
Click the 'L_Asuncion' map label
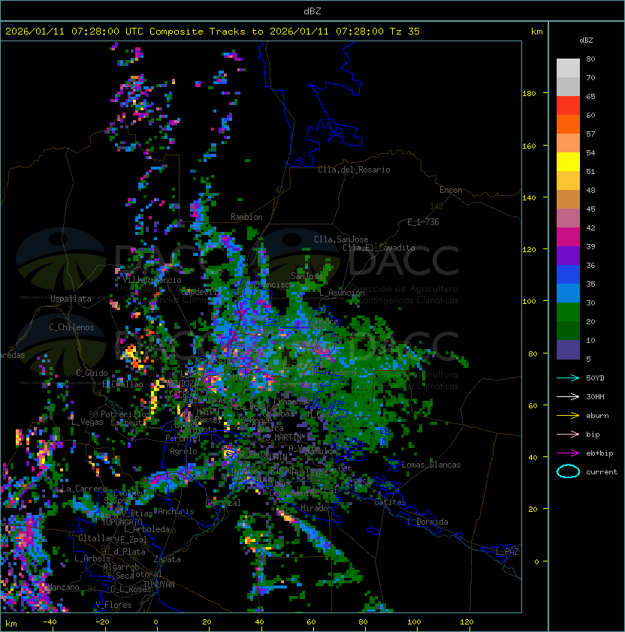pos(342,293)
